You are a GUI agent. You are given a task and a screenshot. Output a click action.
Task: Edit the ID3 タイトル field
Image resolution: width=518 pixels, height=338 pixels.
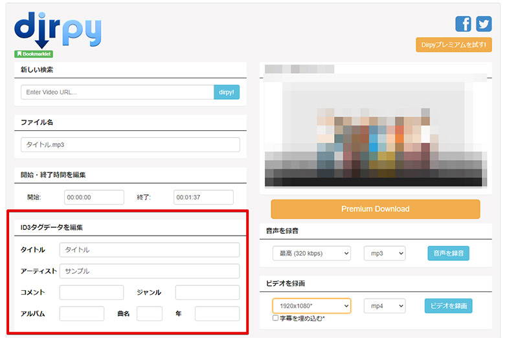coord(150,250)
